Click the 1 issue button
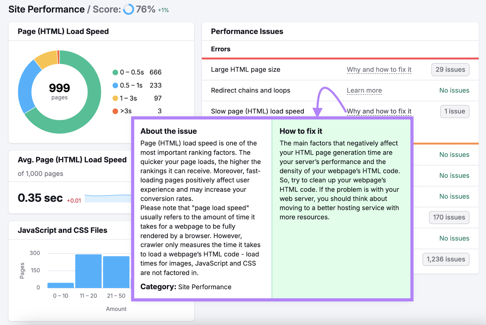 pos(455,111)
